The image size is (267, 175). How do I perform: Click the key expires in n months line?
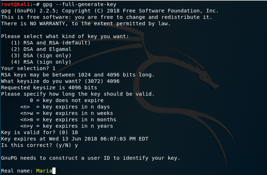(68, 120)
